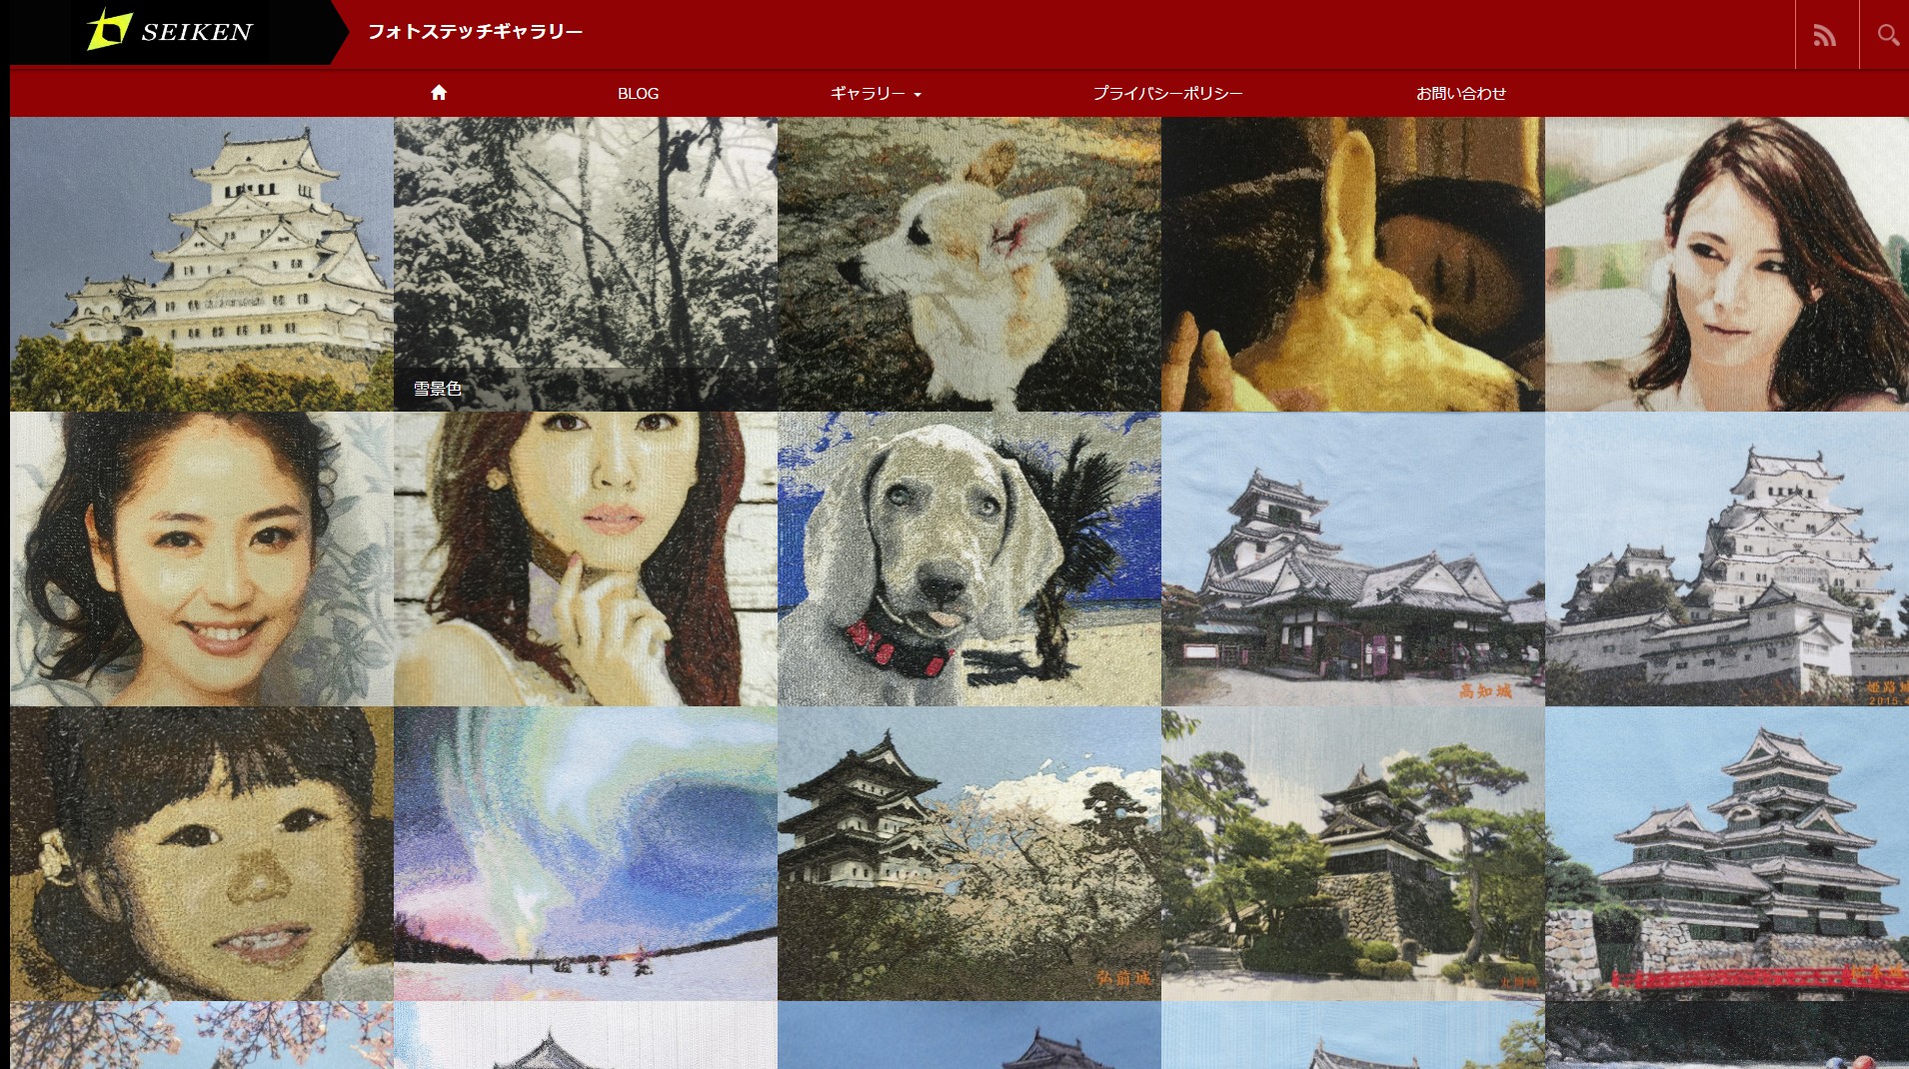Open the 雪景色 snowy forest thumbnail

(x=586, y=264)
